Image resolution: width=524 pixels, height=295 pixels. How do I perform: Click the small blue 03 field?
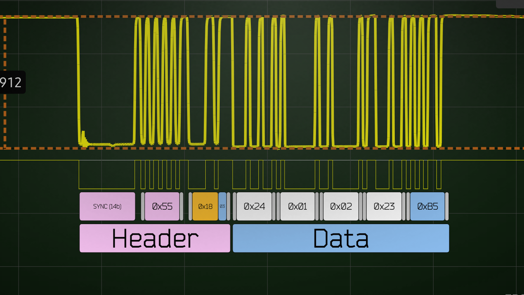pos(222,206)
